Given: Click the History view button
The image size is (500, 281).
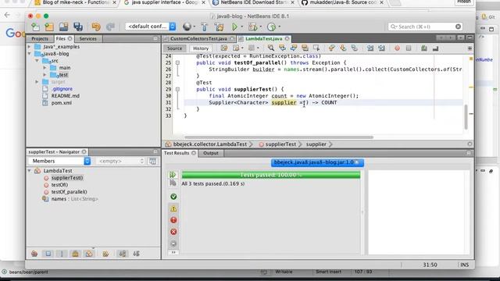Looking at the screenshot, I should click(201, 48).
